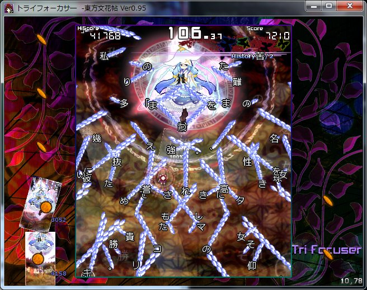The height and width of the screenshot is (290, 367).
Task: Click the bullet 「ま left of the boss
Action: pos(151,105)
